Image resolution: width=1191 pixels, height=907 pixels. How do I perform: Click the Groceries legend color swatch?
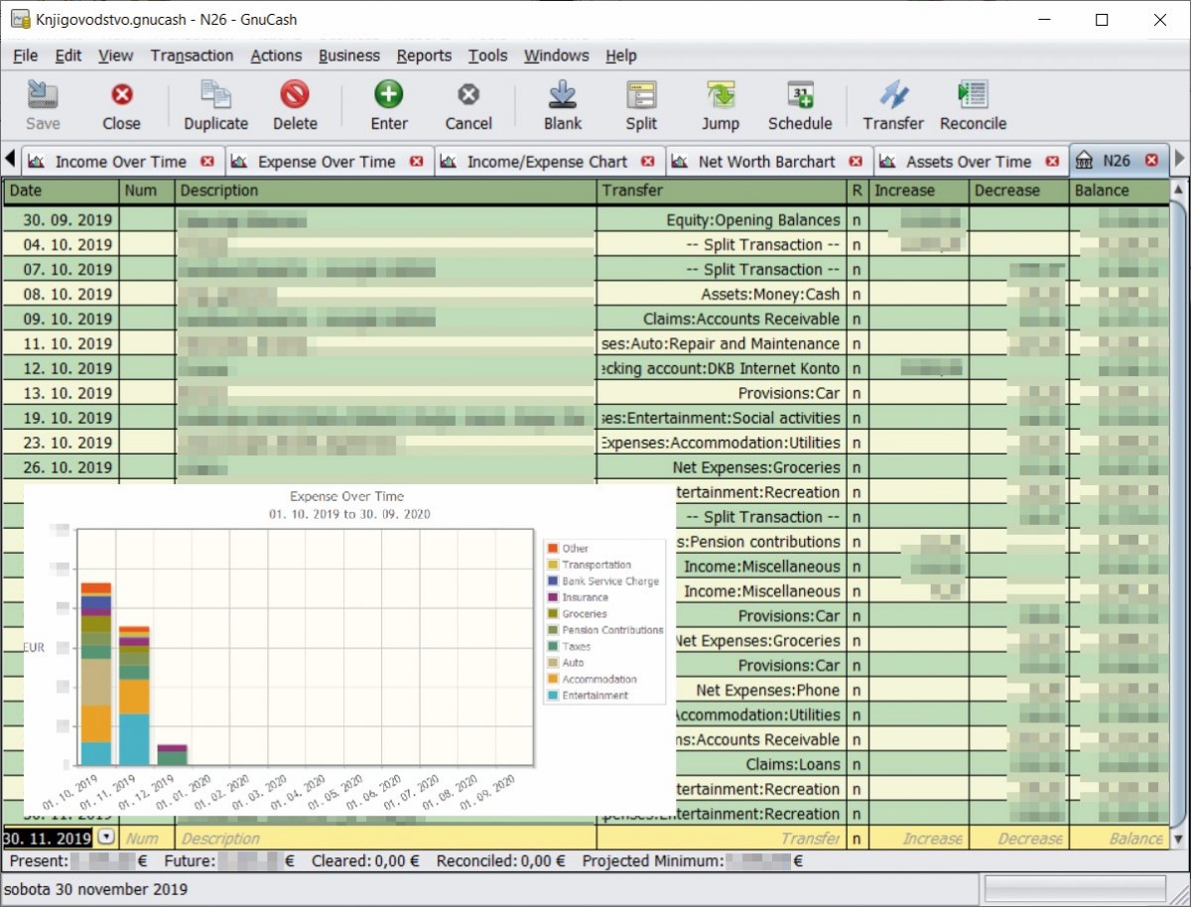click(553, 613)
